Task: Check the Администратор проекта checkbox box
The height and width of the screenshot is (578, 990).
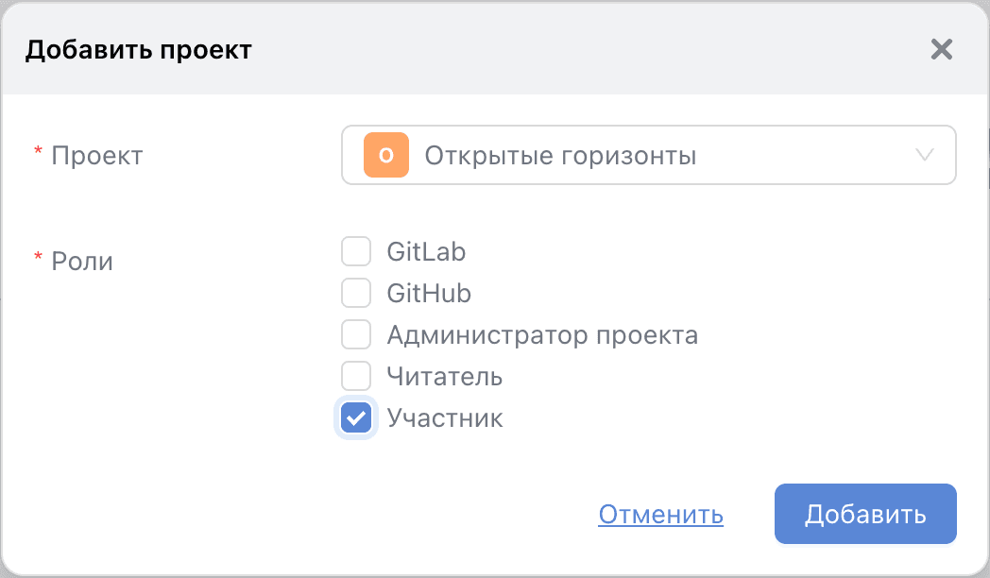Action: [x=356, y=335]
